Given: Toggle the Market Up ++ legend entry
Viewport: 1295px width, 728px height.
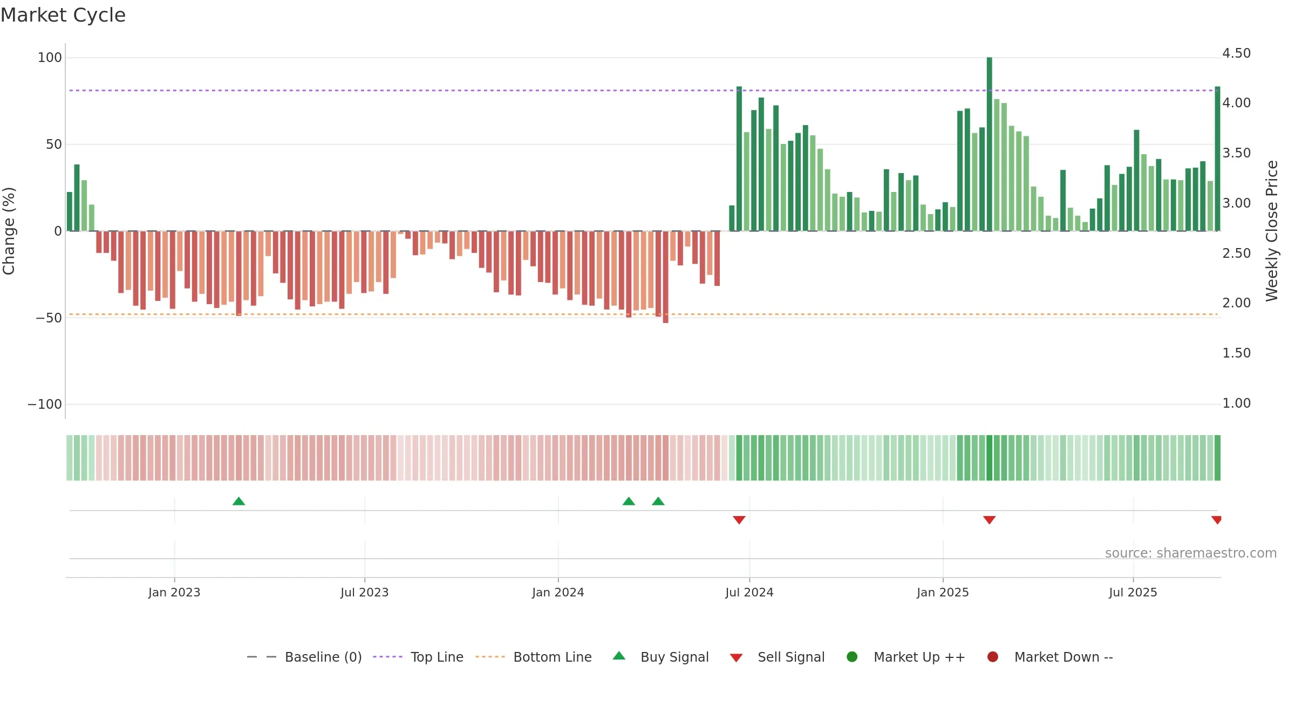Looking at the screenshot, I should tap(906, 657).
